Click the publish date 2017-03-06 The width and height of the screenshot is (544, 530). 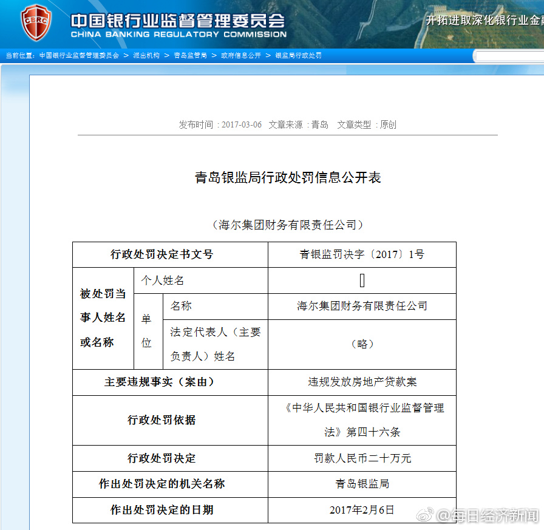coord(242,124)
